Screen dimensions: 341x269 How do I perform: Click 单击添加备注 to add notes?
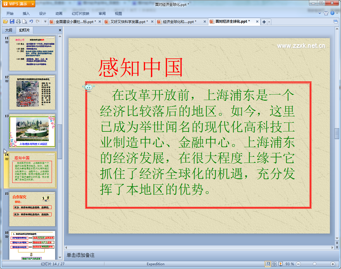point(81,255)
